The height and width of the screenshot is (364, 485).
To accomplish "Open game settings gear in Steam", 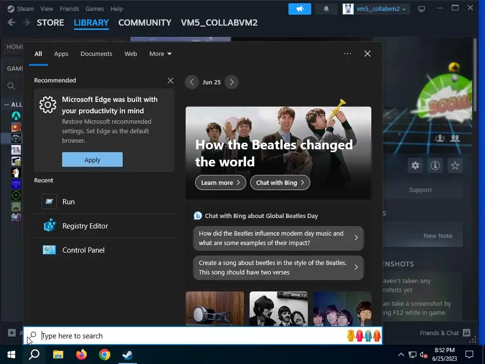I will pyautogui.click(x=415, y=165).
